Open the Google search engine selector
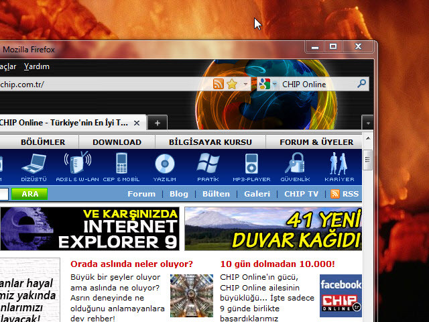429x322 pixels. click(x=268, y=84)
